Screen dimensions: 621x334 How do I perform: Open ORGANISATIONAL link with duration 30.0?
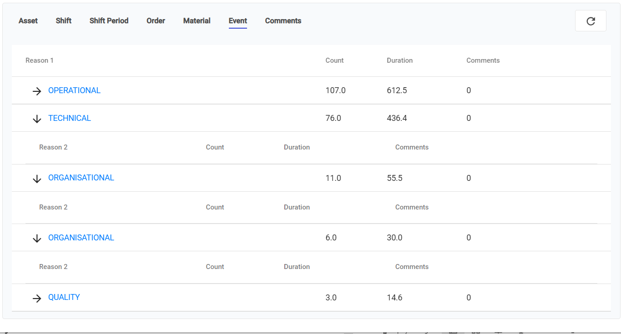[x=81, y=238]
